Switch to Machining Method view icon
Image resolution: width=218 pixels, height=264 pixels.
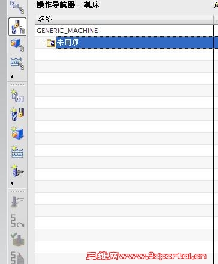tap(17, 63)
